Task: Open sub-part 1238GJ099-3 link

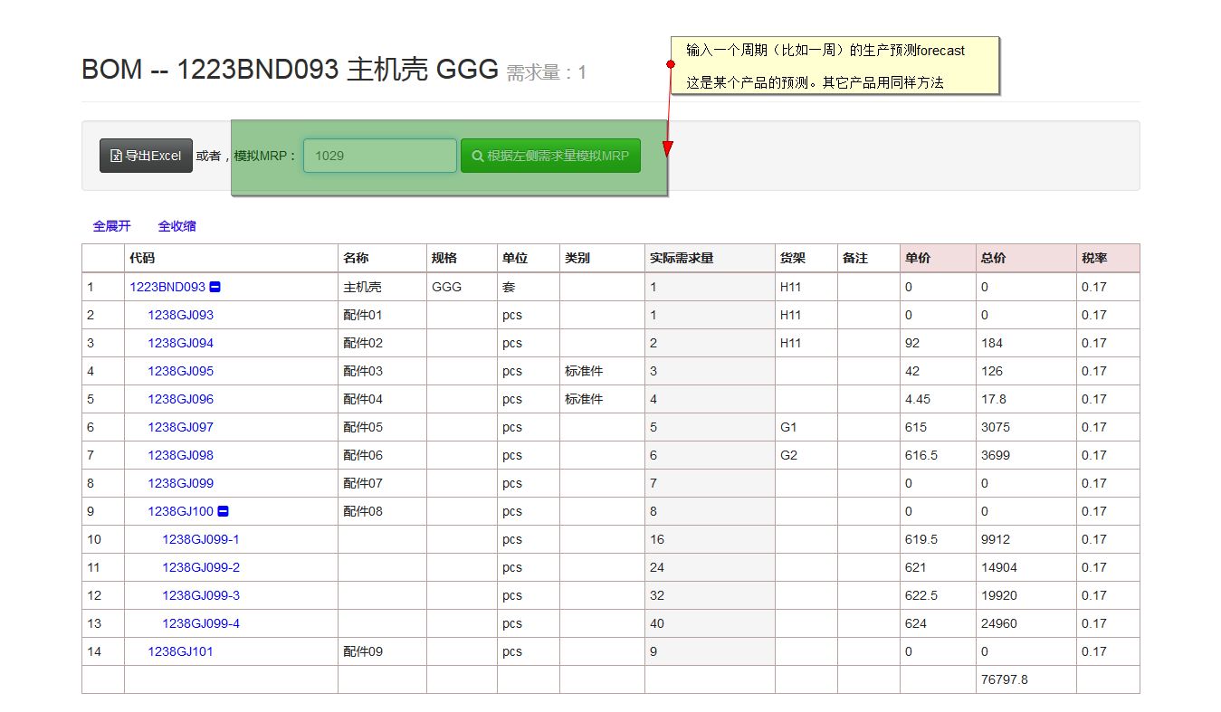Action: (x=200, y=595)
